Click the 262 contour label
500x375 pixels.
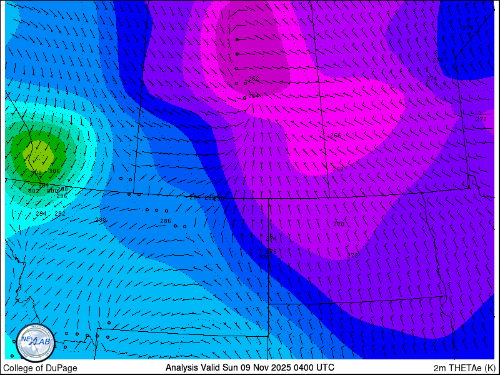[254, 79]
